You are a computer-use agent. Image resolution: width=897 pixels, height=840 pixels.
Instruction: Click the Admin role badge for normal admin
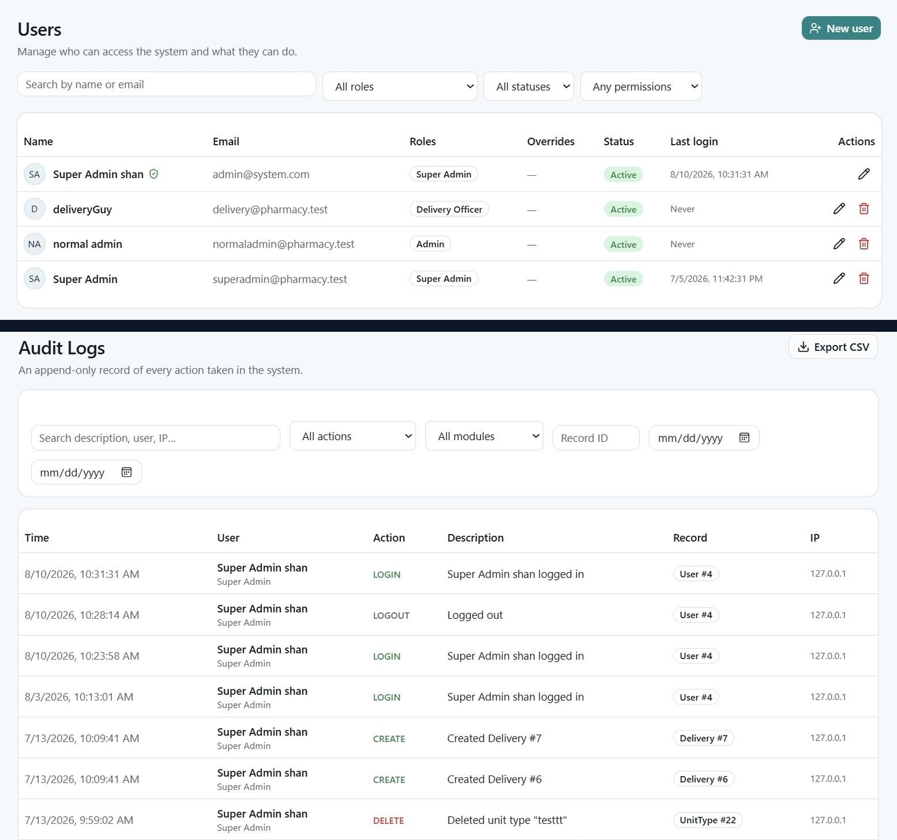coord(430,244)
